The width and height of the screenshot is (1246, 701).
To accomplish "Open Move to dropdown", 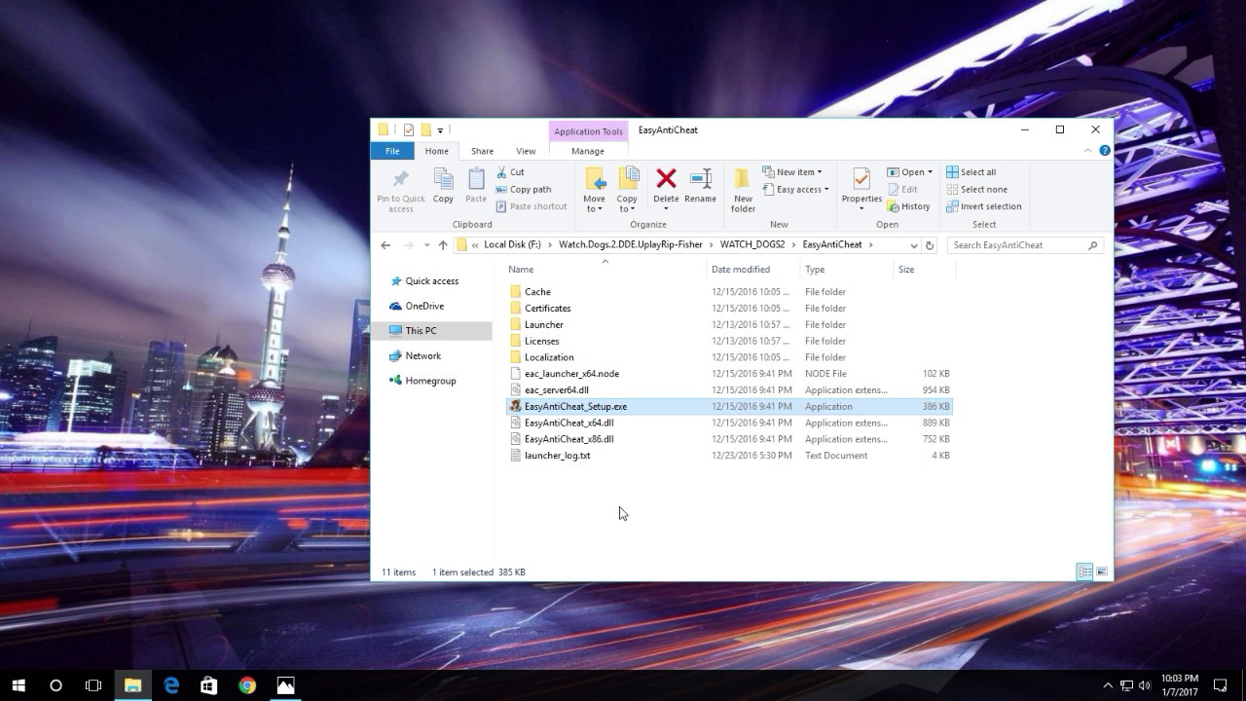I will tap(594, 190).
